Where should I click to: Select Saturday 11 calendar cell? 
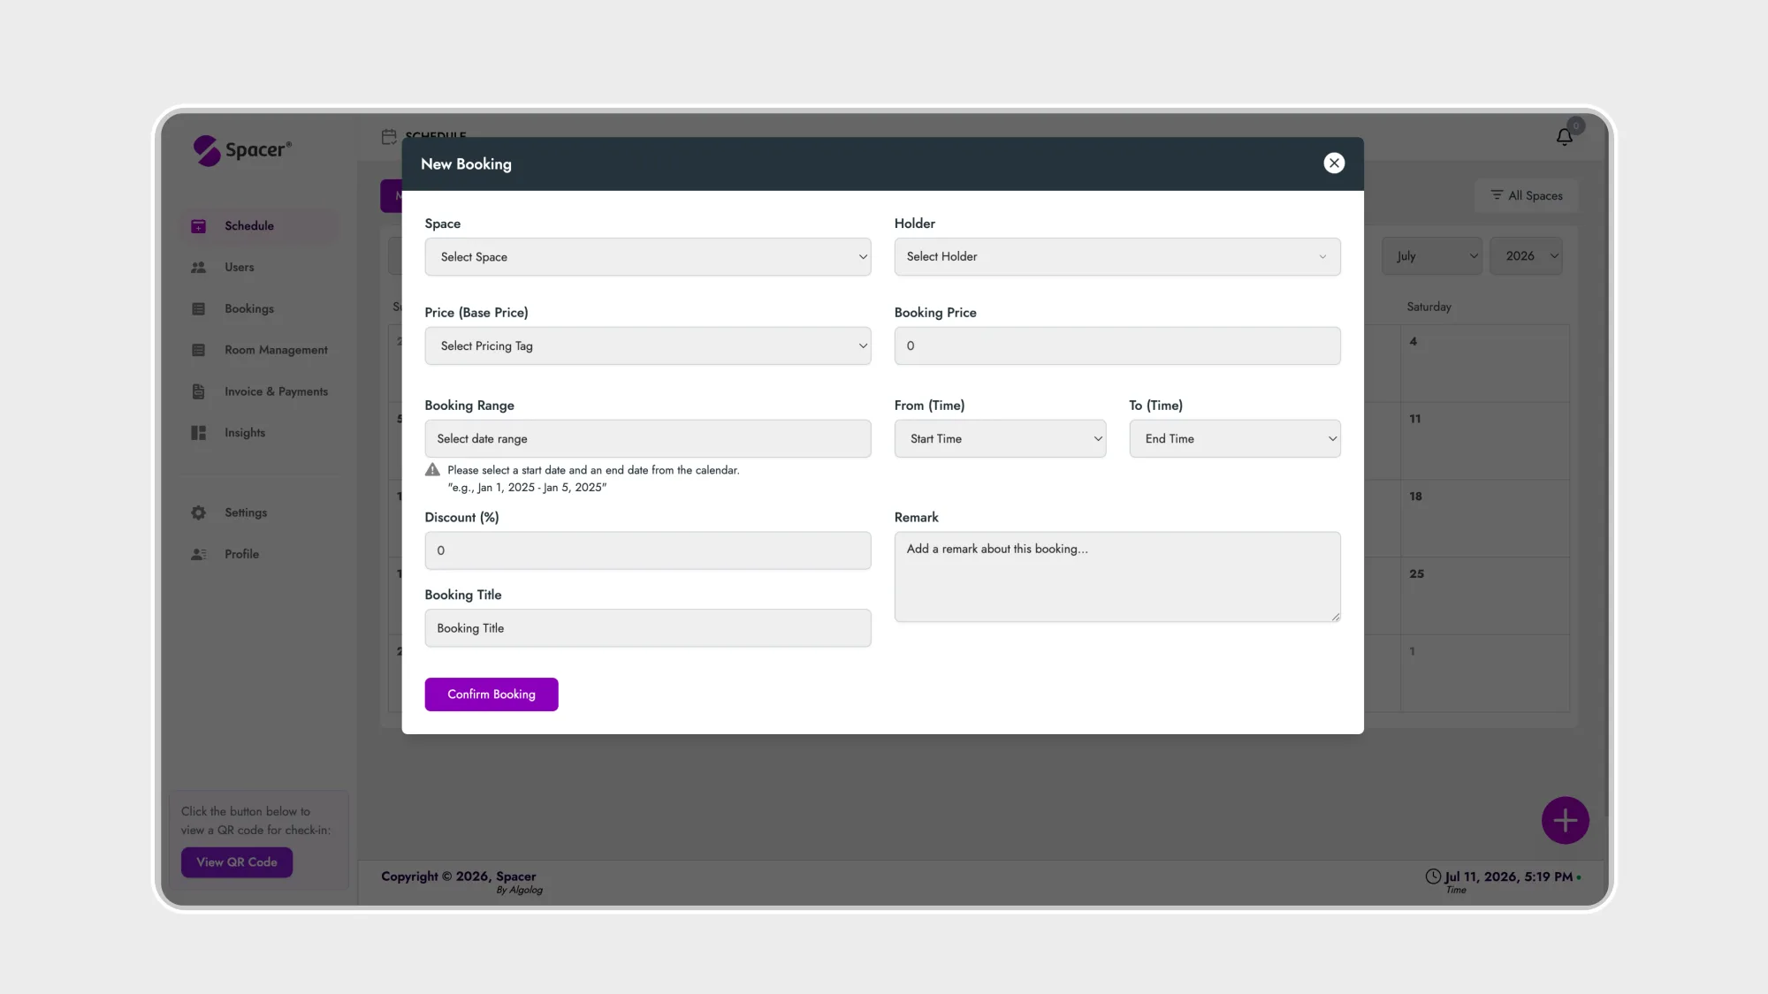(x=1485, y=442)
